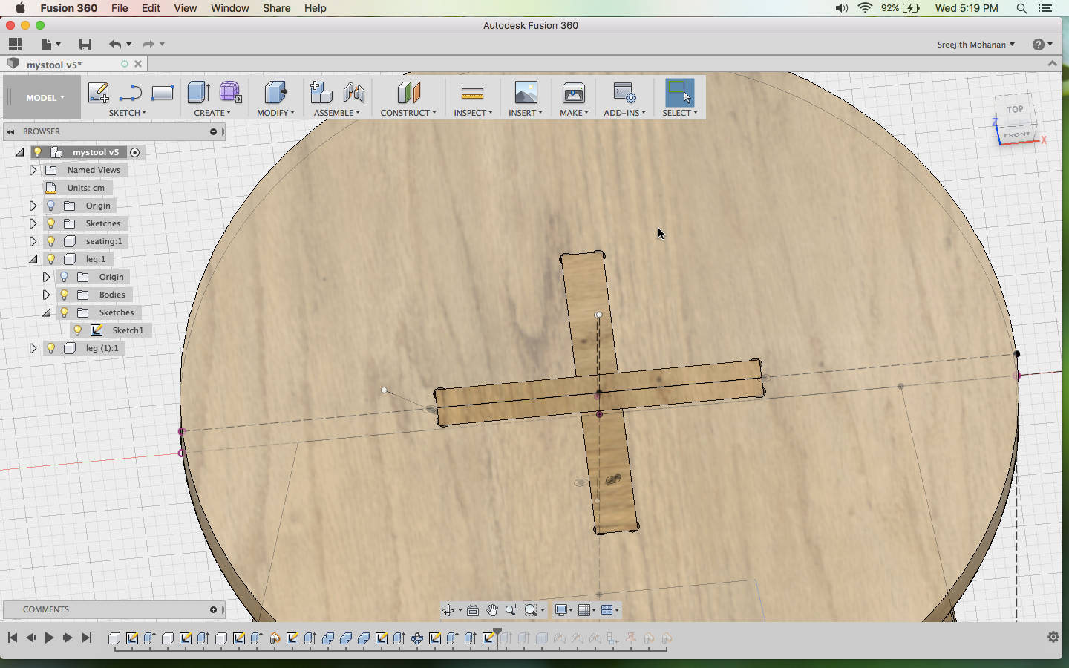Jump to the timeline beginning
The width and height of the screenshot is (1069, 668).
(x=13, y=638)
